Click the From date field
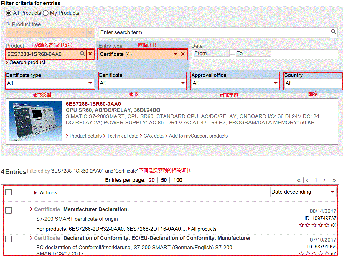The height and width of the screenshot is (259, 343). [211, 53]
